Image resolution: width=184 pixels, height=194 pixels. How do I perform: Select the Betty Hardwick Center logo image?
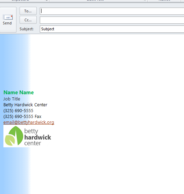point(27,136)
